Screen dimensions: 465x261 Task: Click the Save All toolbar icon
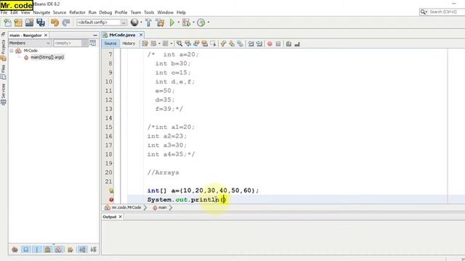coord(41,22)
